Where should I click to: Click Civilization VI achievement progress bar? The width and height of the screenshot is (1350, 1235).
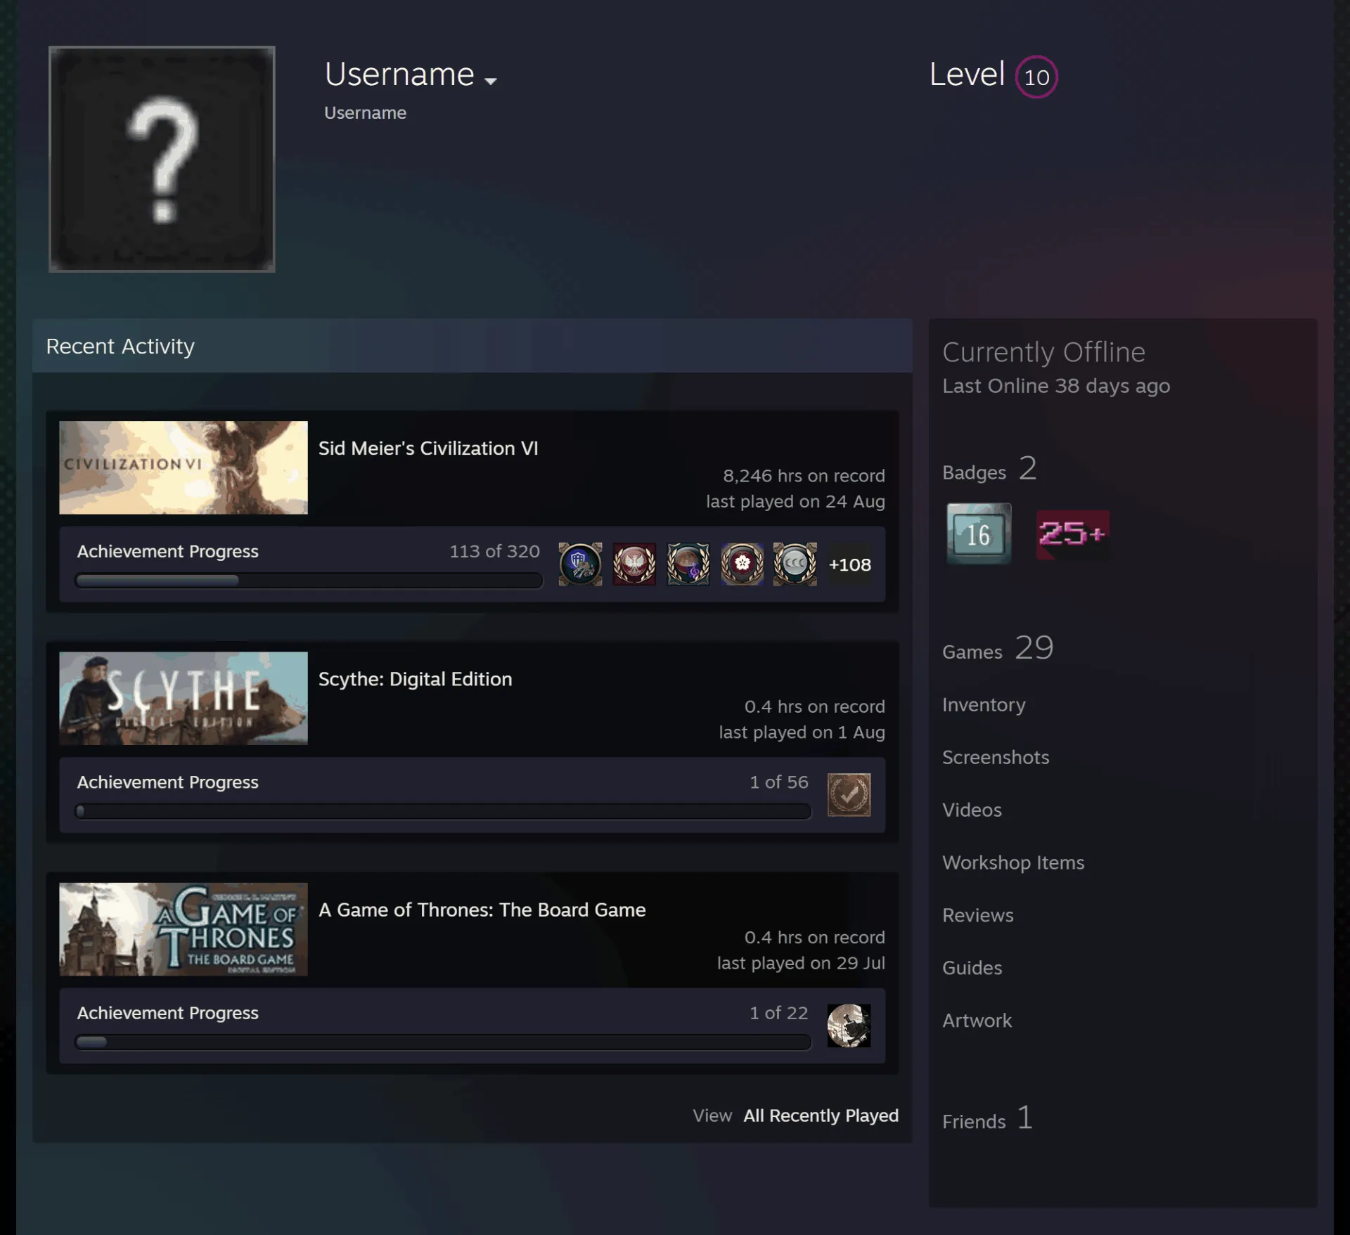[309, 581]
